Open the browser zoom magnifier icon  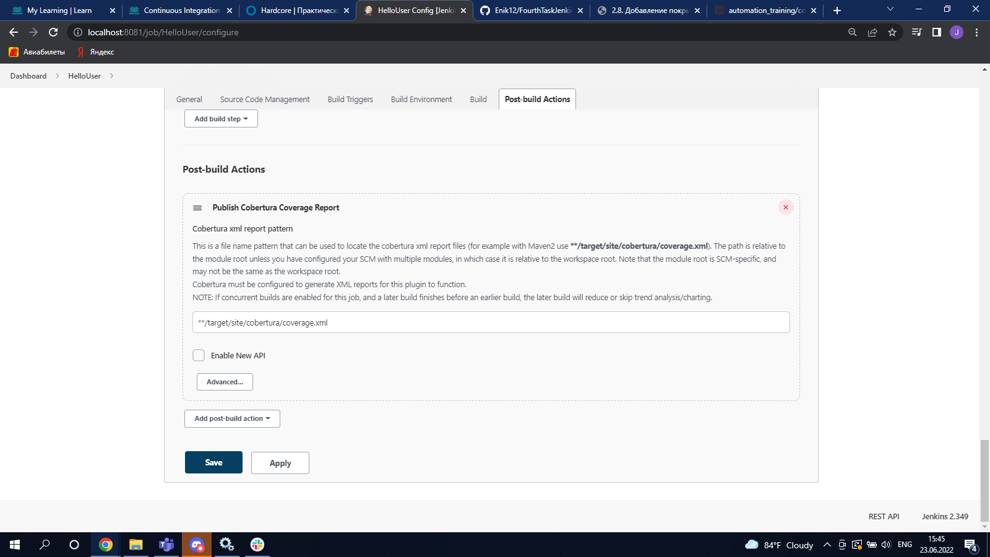pyautogui.click(x=853, y=32)
